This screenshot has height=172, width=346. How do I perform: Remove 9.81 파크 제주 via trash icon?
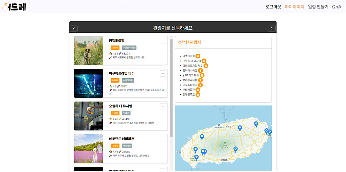[x=202, y=75]
